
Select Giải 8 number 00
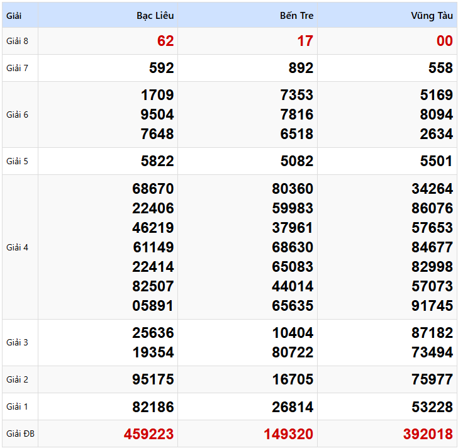tap(445, 41)
